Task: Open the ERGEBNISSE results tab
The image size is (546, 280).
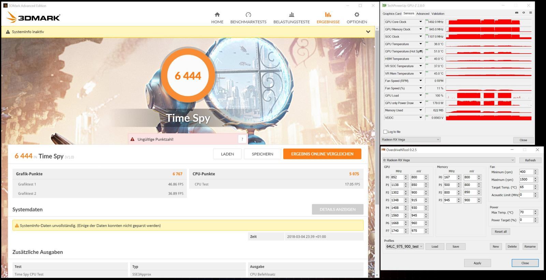Action: pos(328,18)
